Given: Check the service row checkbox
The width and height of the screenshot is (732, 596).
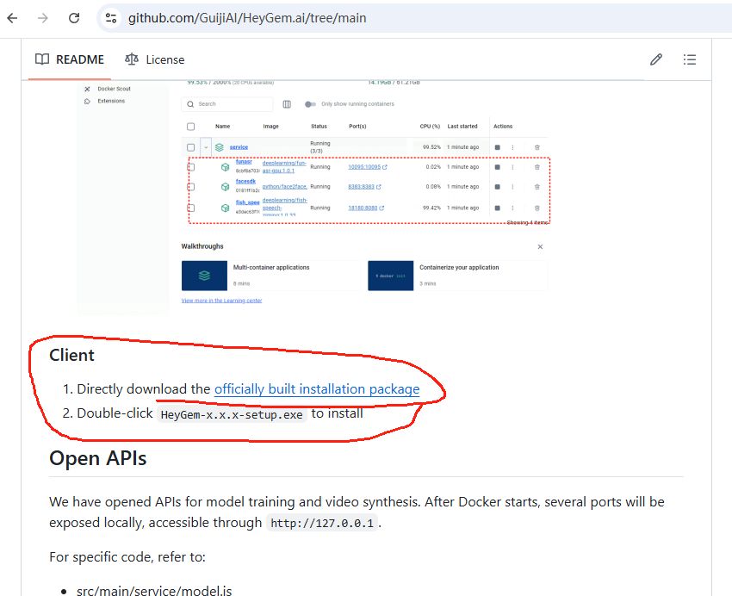Looking at the screenshot, I should pos(190,147).
